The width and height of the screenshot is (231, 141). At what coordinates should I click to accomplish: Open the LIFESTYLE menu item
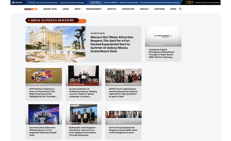(112, 9)
